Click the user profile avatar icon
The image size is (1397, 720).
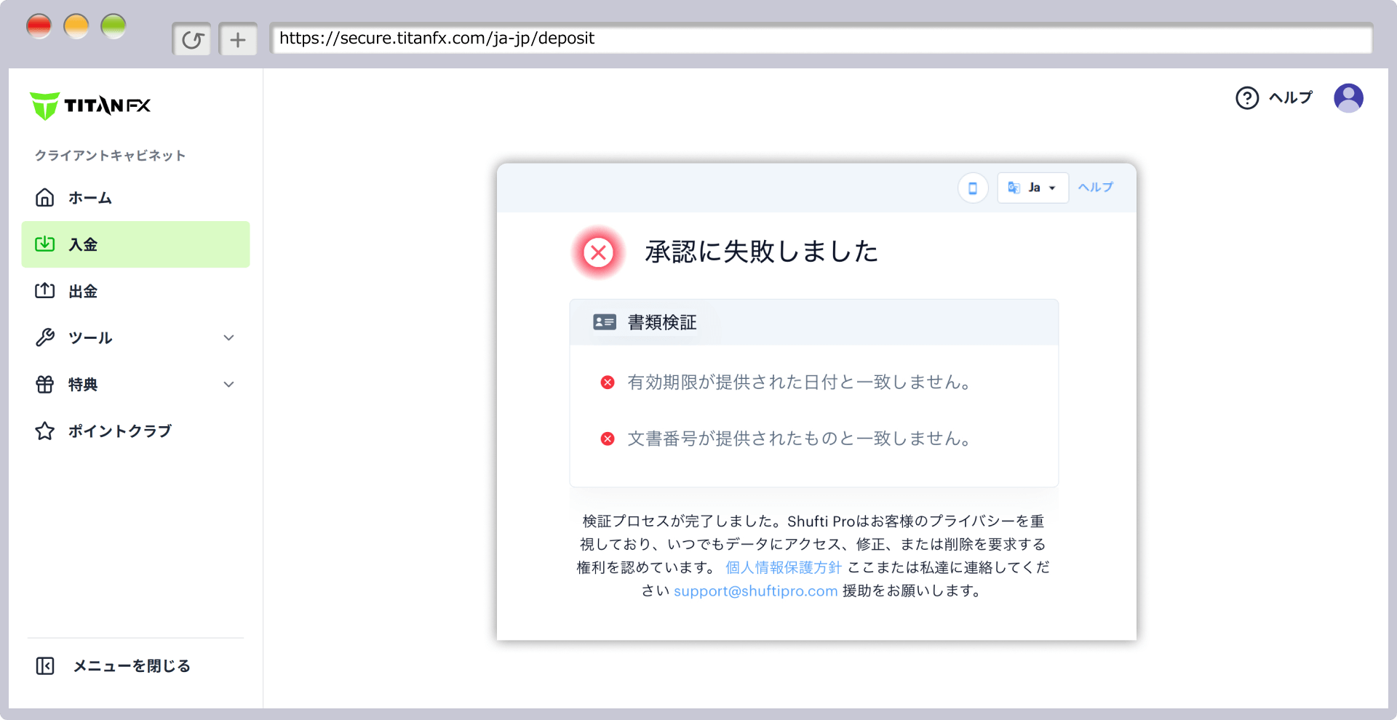tap(1350, 97)
